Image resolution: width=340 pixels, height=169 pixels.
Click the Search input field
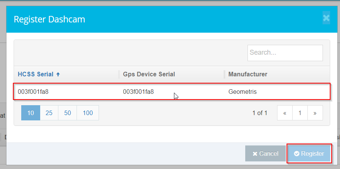click(285, 53)
